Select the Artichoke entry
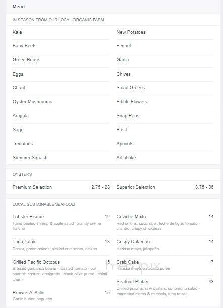Image resolution: width=223 pixels, height=308 pixels. click(126, 158)
